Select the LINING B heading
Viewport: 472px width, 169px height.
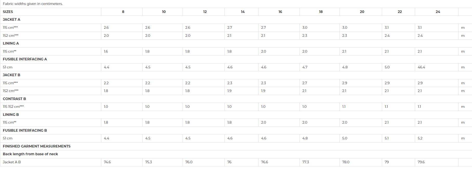coord(11,115)
